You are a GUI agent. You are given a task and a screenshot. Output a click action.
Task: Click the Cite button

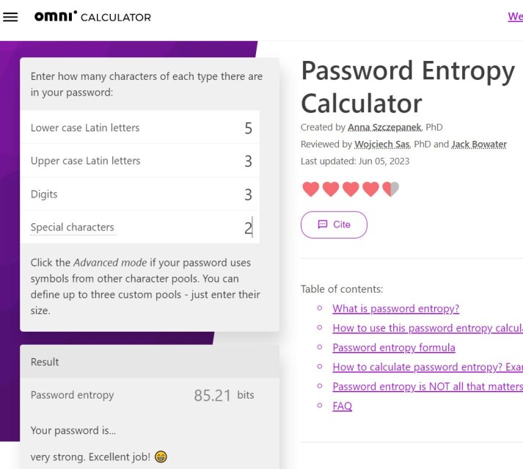[334, 225]
